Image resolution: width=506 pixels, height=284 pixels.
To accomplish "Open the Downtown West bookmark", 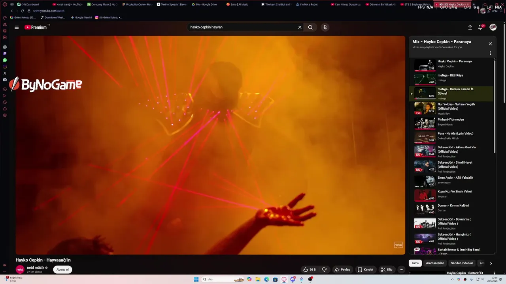I will 53,17.
